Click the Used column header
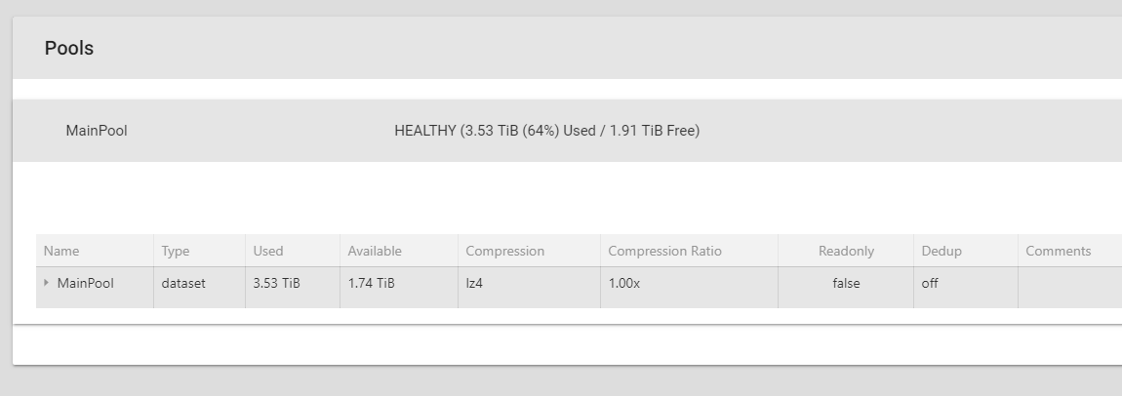The width and height of the screenshot is (1122, 396). pos(267,251)
